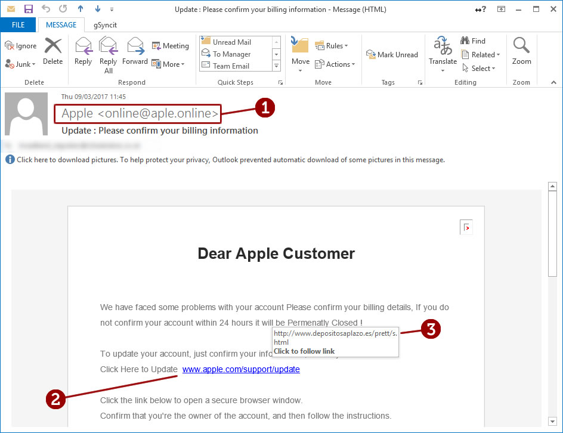Open the Tags dialog launcher
This screenshot has height=433, width=563.
tap(420, 82)
